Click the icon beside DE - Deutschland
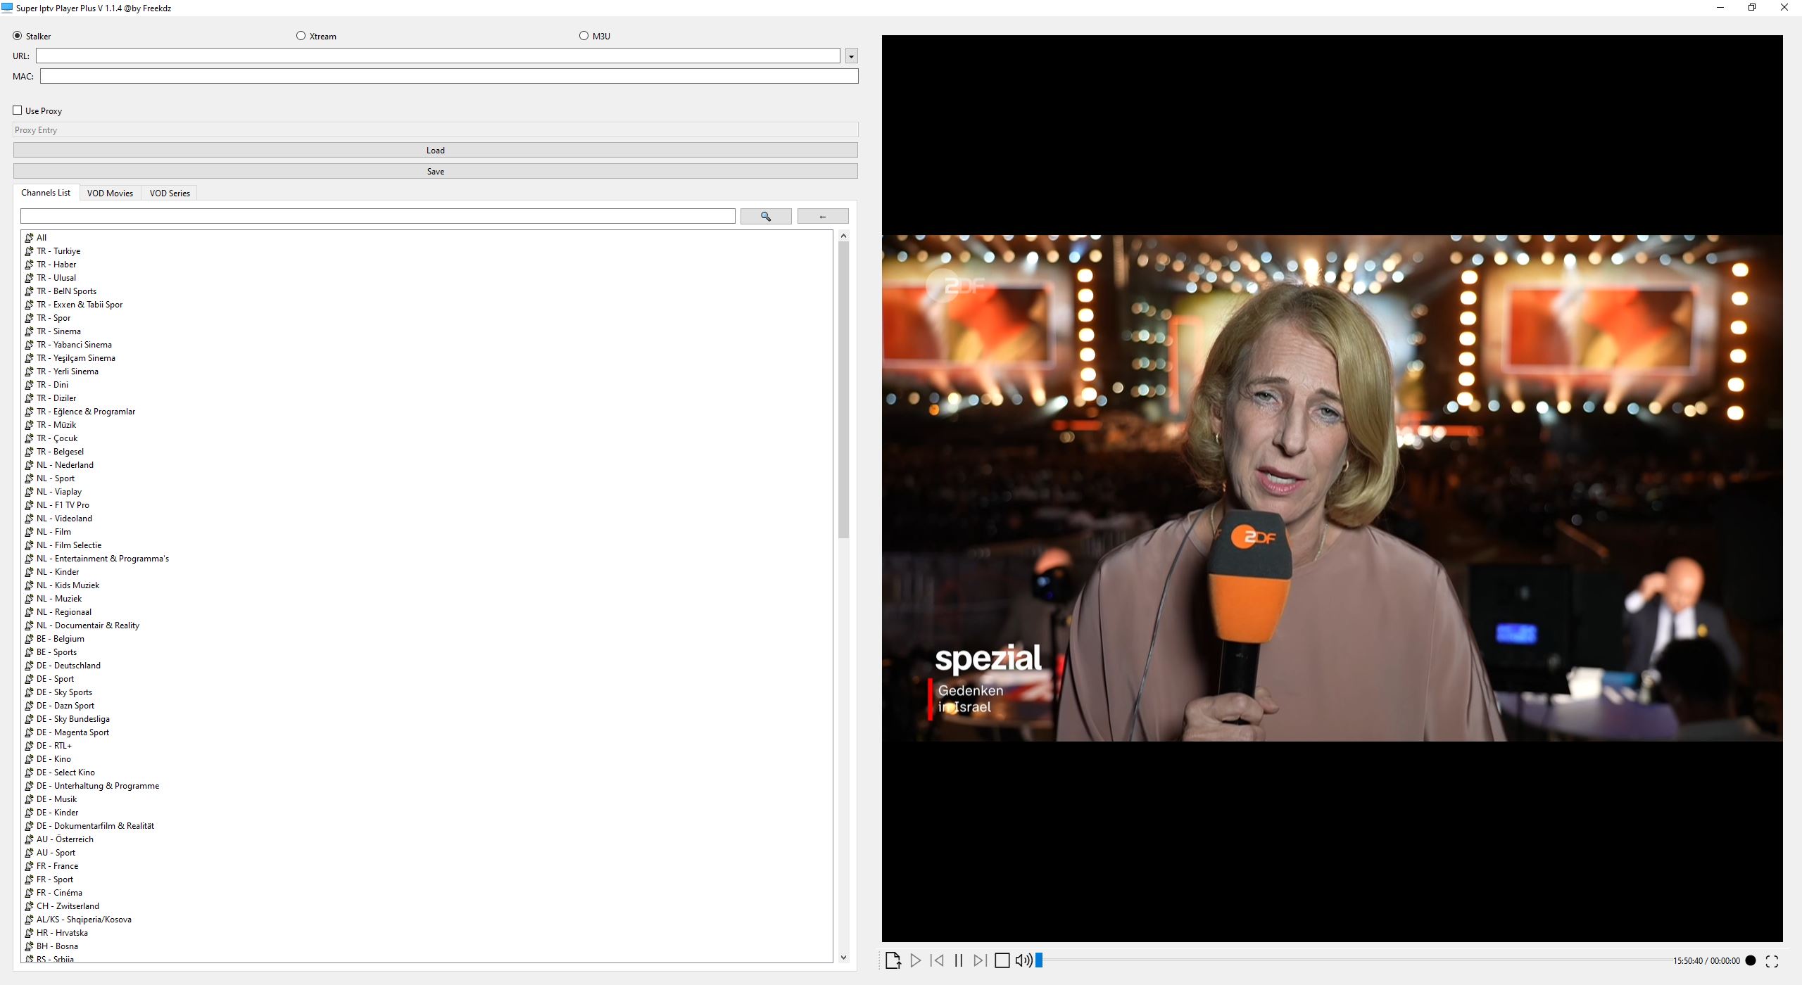The image size is (1802, 985). (x=30, y=666)
